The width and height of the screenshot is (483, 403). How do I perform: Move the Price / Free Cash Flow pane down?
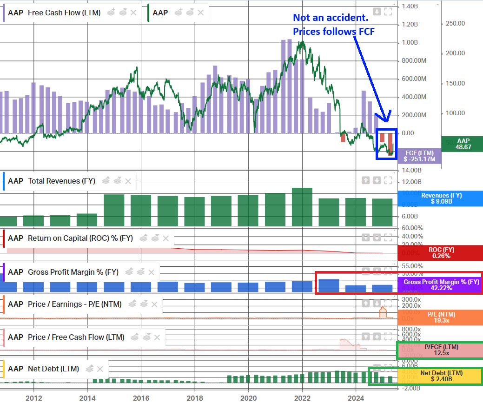(x=377, y=337)
